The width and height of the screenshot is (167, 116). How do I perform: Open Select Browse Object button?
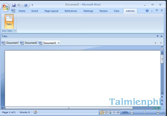click(x=162, y=100)
